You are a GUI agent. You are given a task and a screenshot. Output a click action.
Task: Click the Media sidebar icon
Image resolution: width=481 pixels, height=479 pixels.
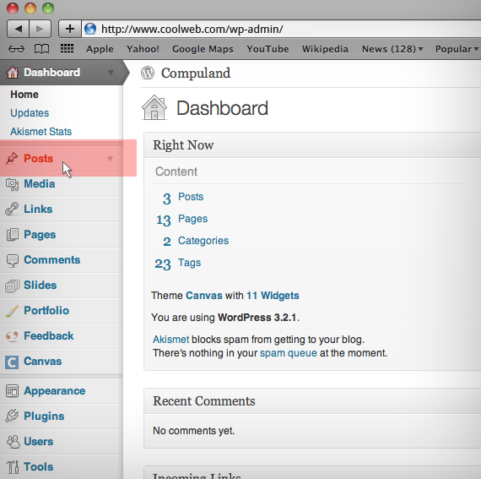pyautogui.click(x=13, y=184)
